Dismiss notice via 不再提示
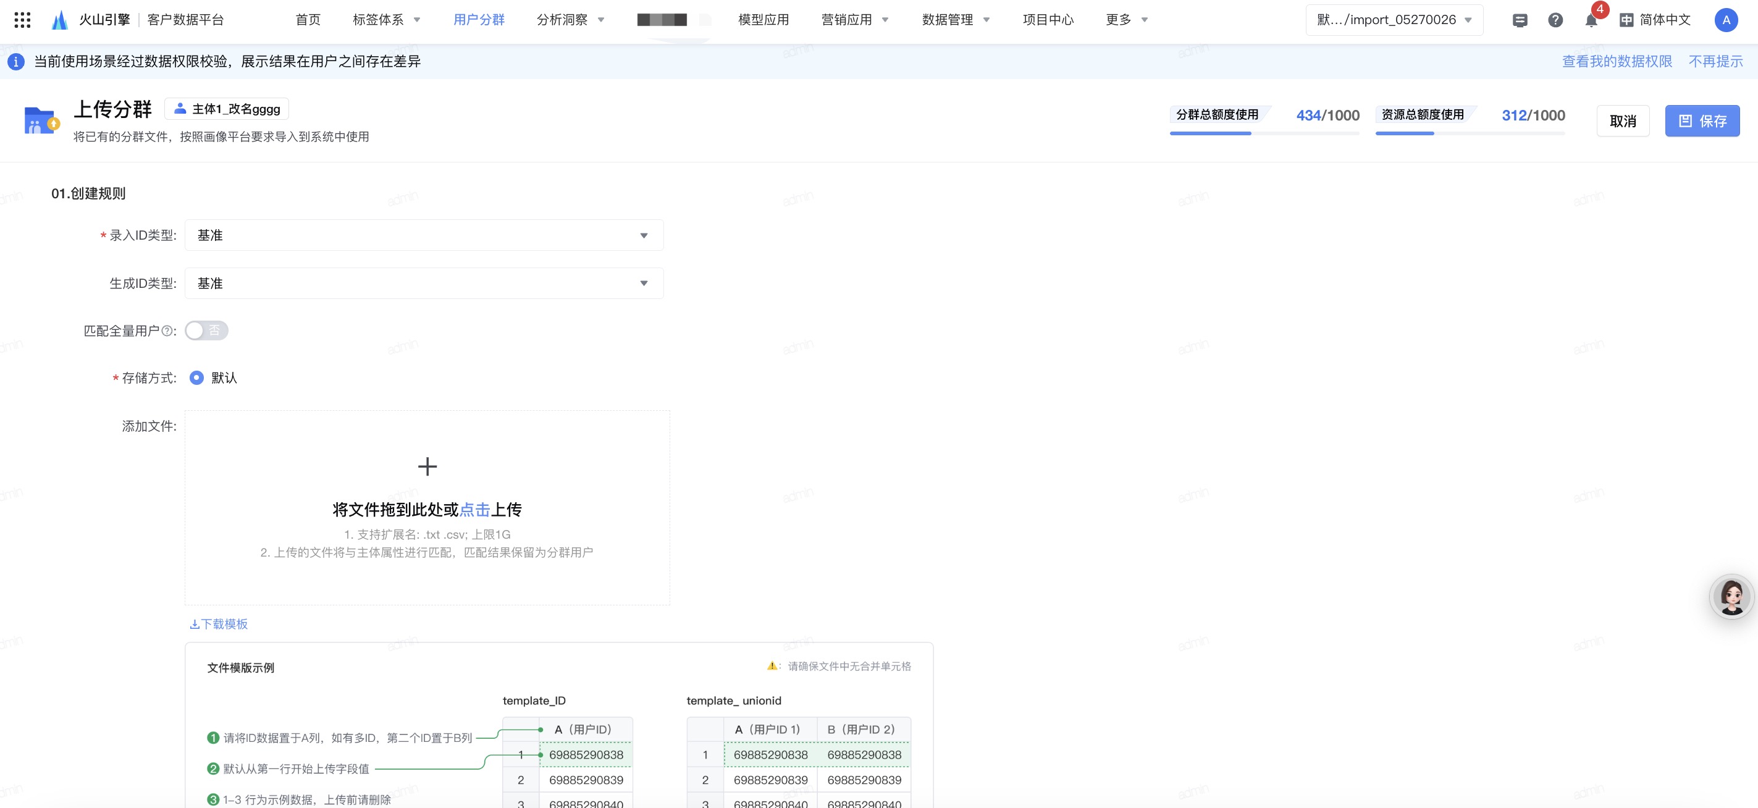 [x=1715, y=61]
